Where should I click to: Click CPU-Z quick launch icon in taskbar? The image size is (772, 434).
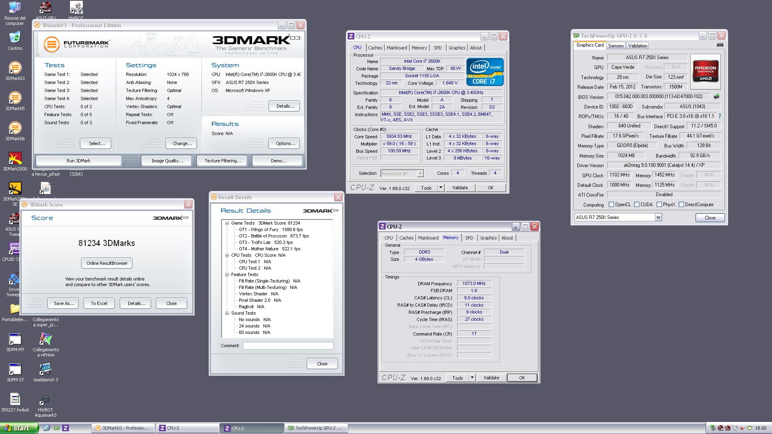[66, 428]
